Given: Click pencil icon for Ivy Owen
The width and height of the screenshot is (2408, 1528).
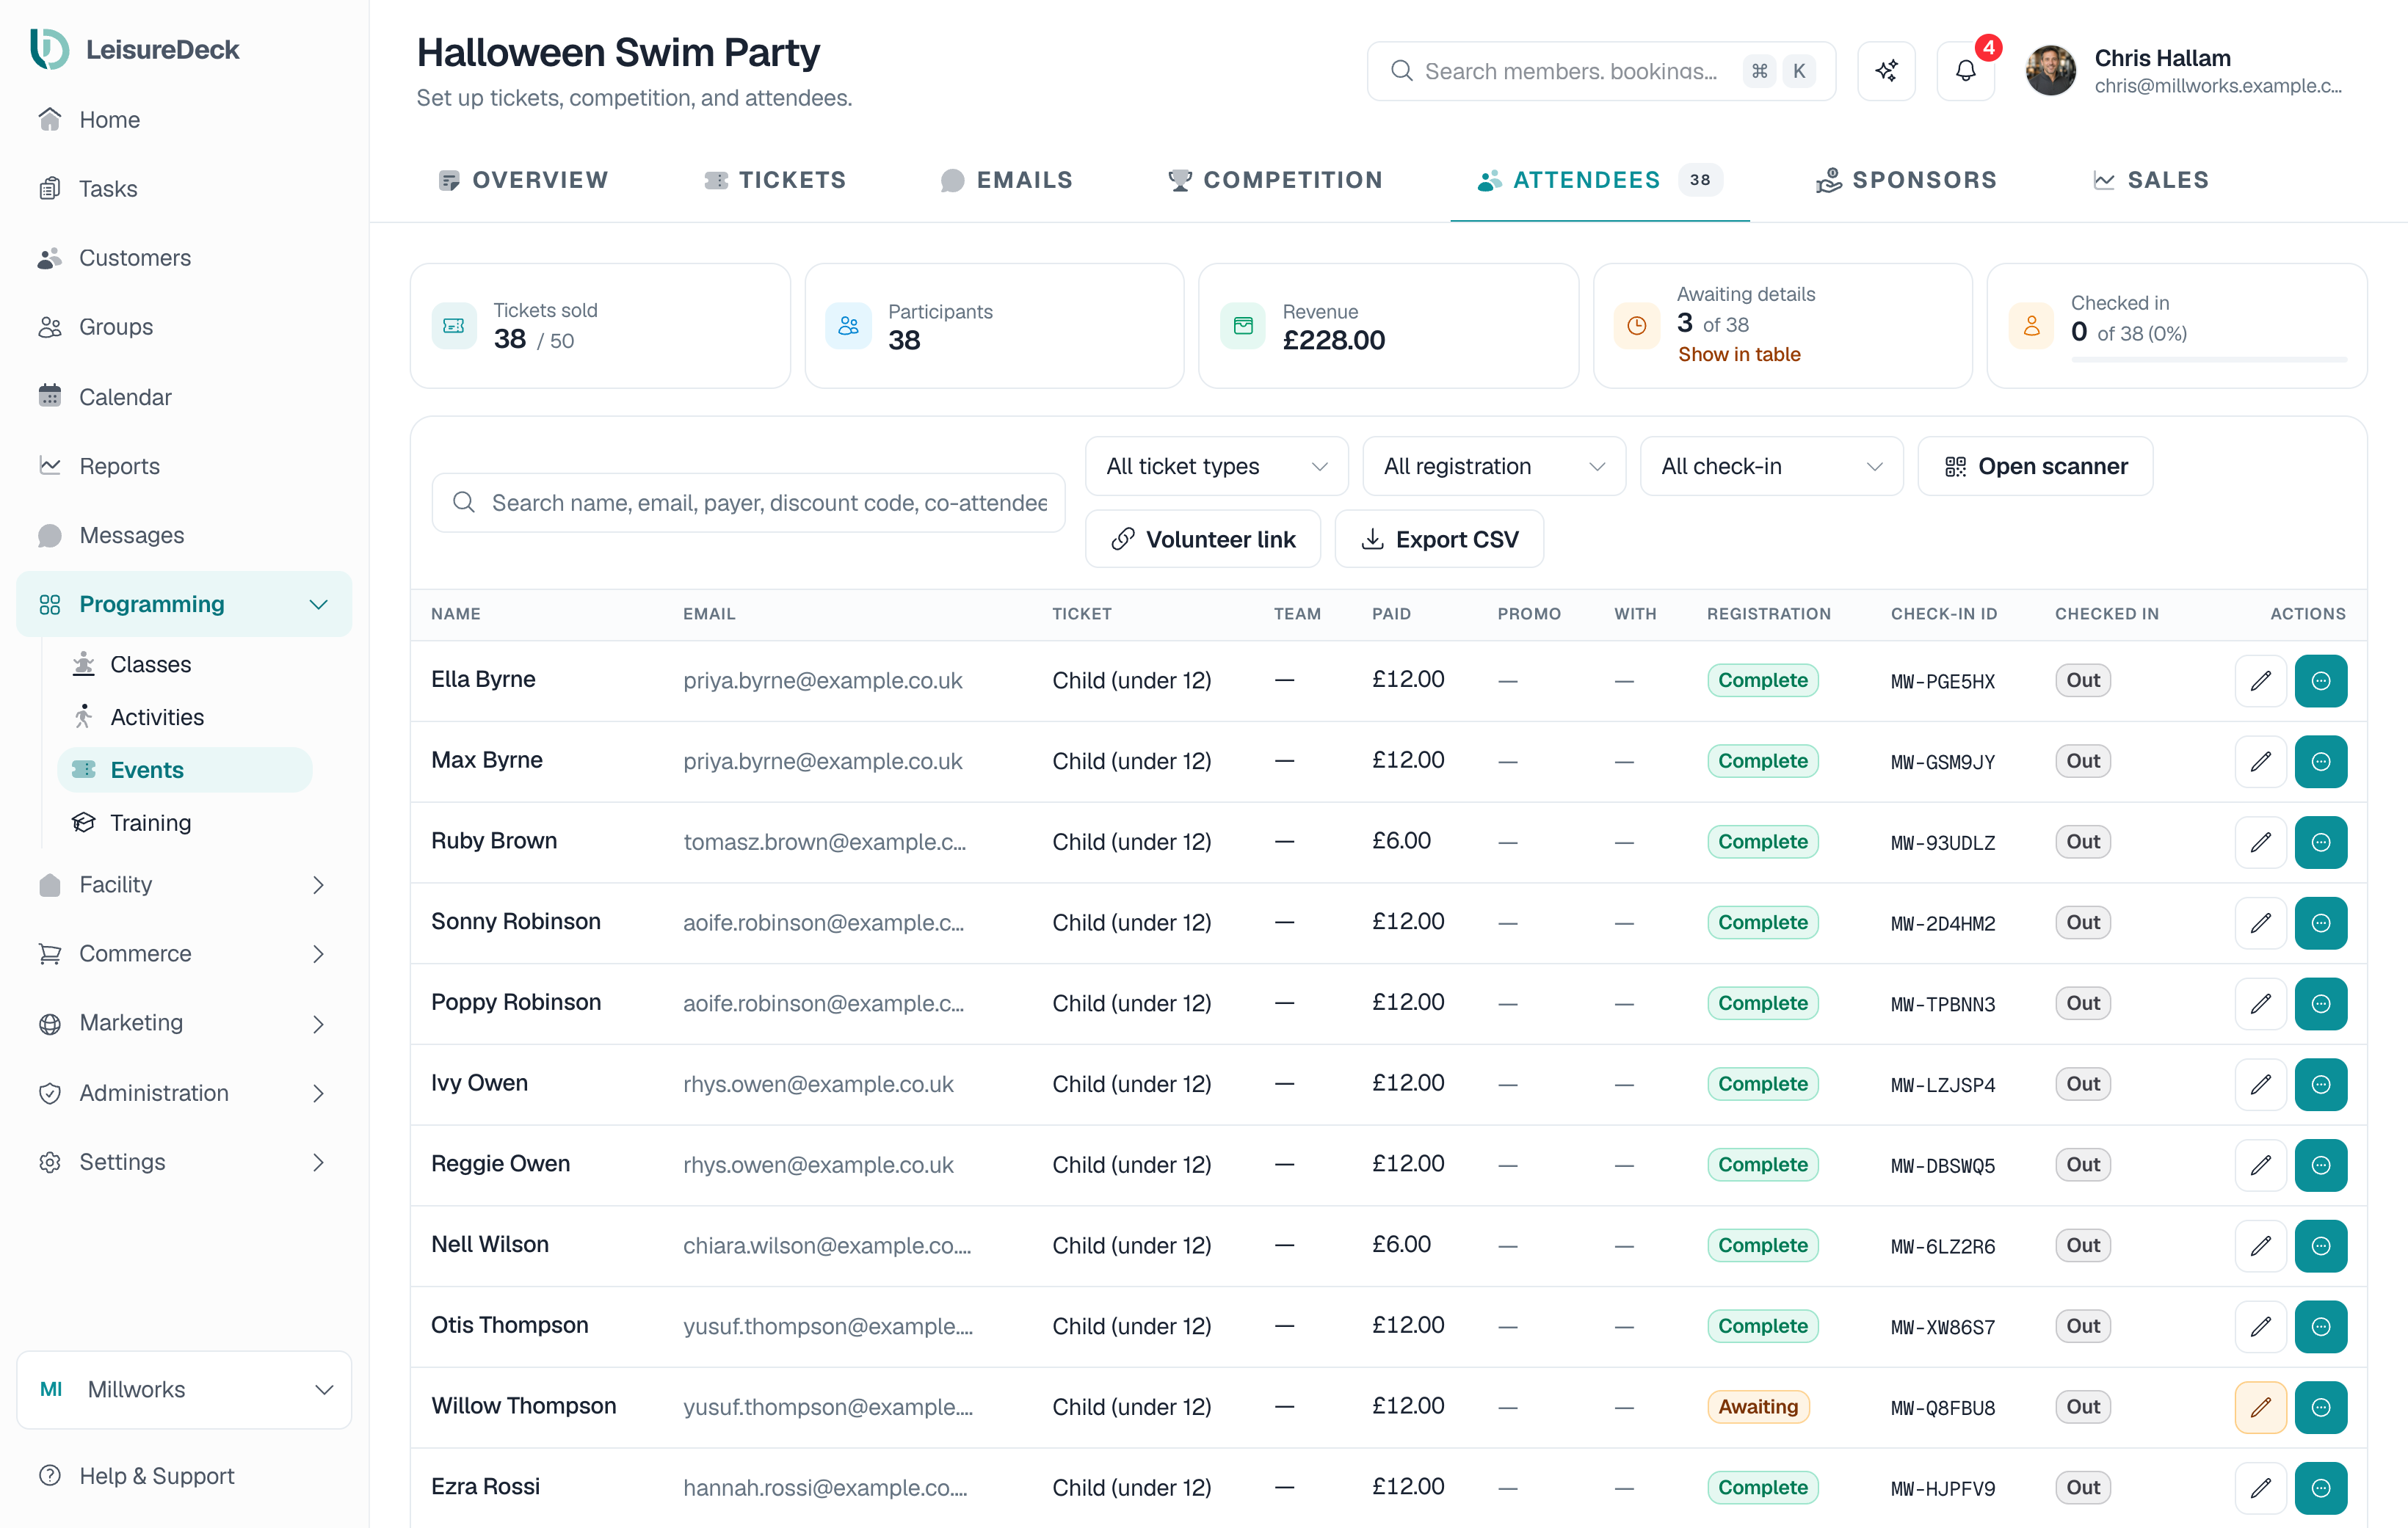Looking at the screenshot, I should (x=2260, y=1084).
